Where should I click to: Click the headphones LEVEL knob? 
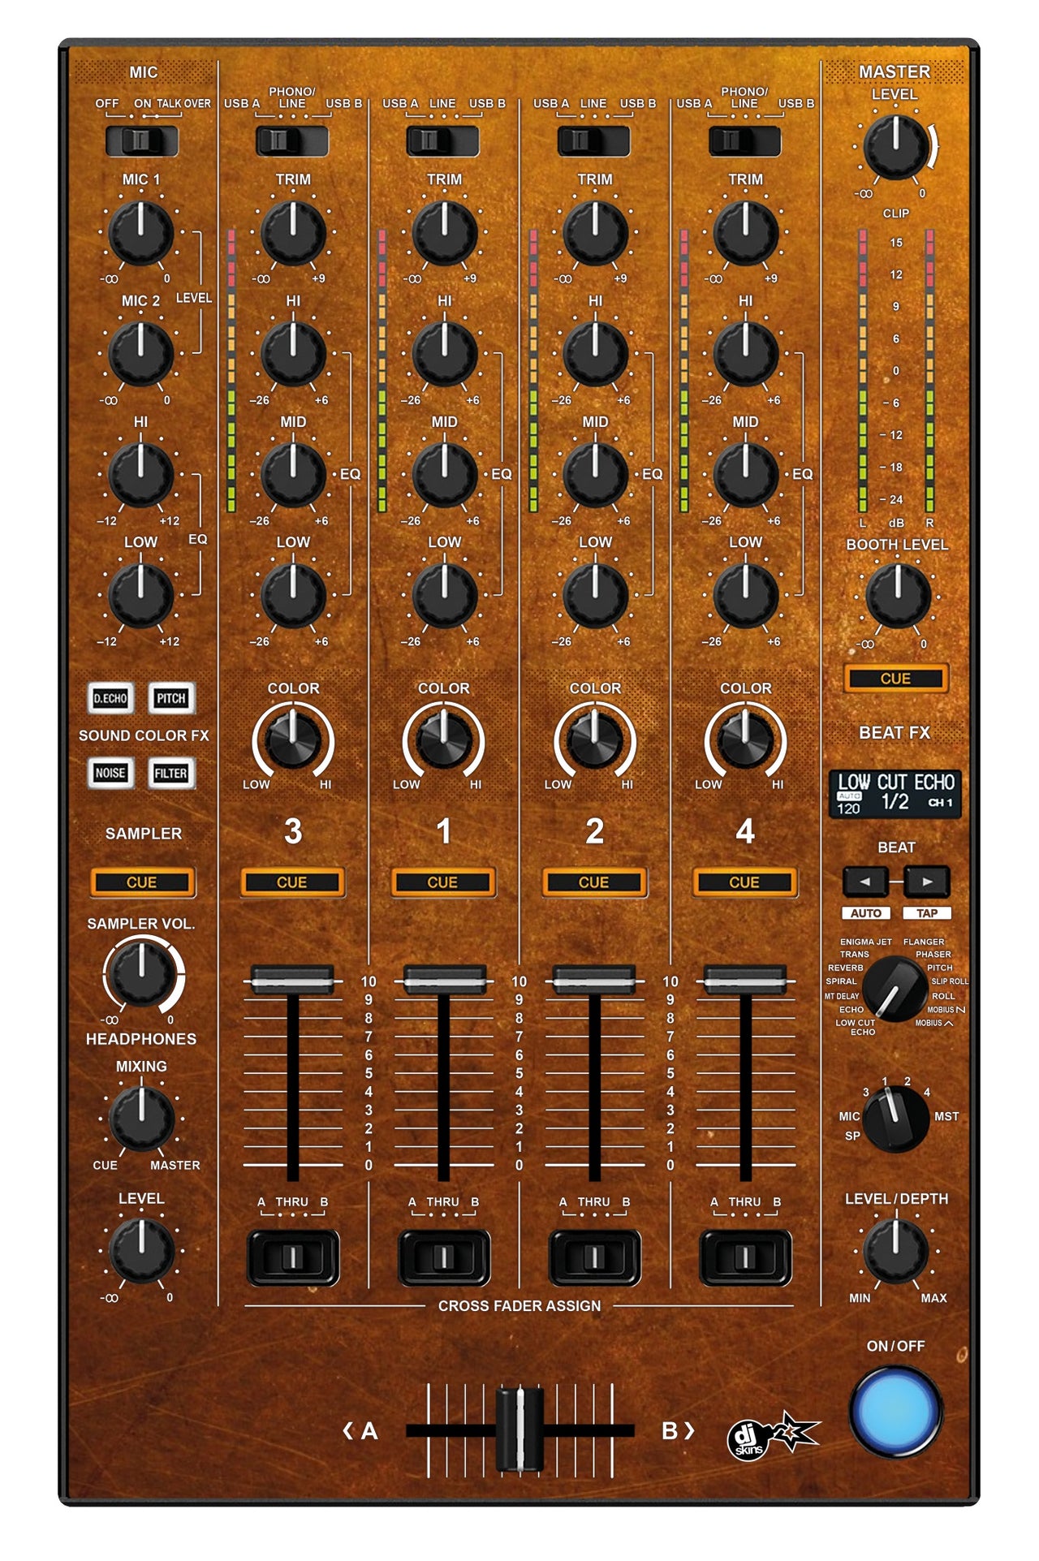[141, 1250]
